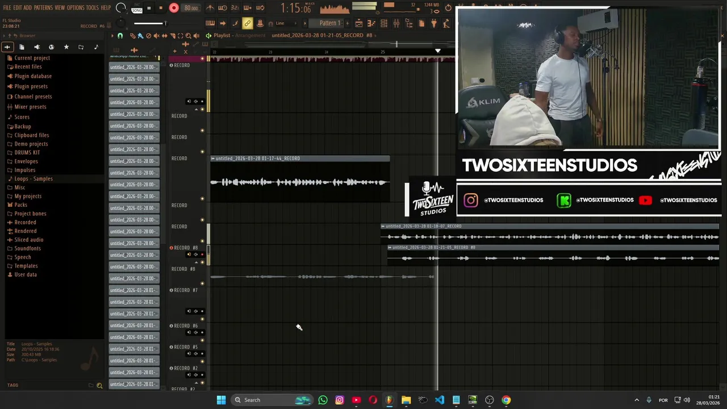This screenshot has width=727, height=409.
Task: Open the OPTIONS menu
Action: [76, 7]
